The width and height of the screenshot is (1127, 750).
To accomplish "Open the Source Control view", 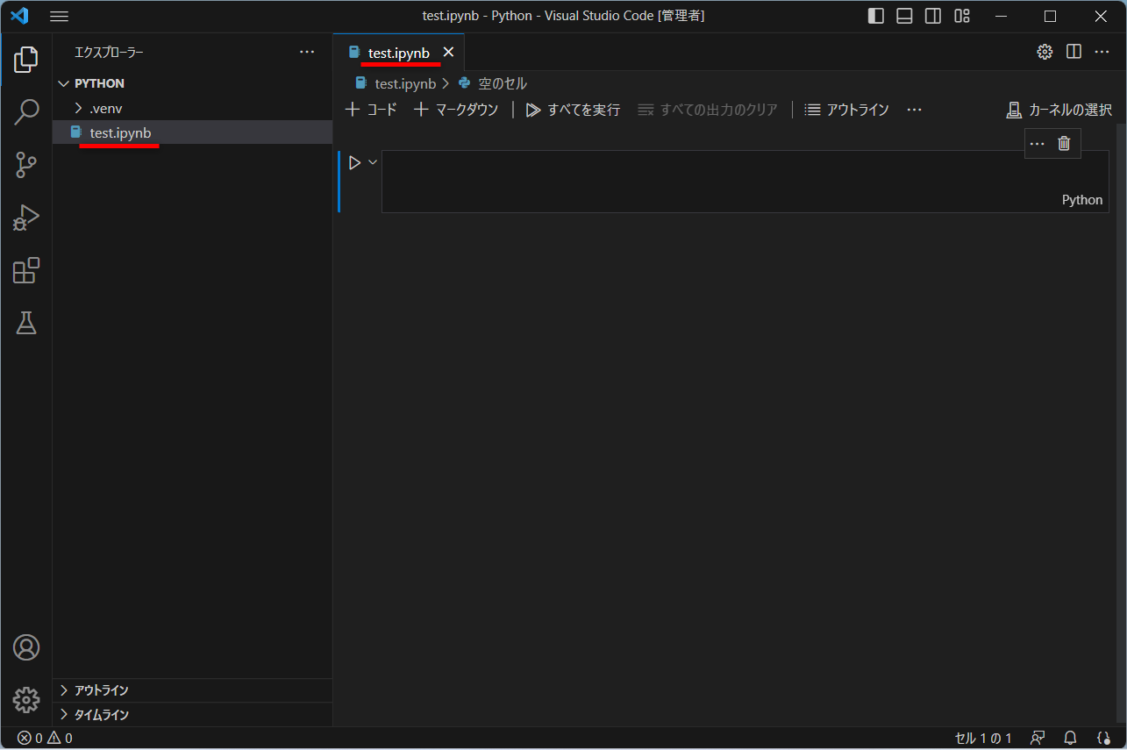I will (26, 165).
